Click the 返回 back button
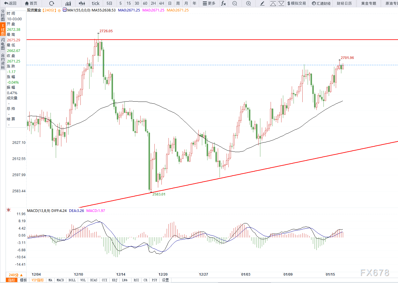 (10, 3)
